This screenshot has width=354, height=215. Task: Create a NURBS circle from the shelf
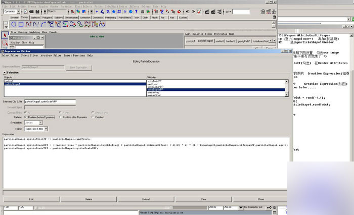click(14, 24)
